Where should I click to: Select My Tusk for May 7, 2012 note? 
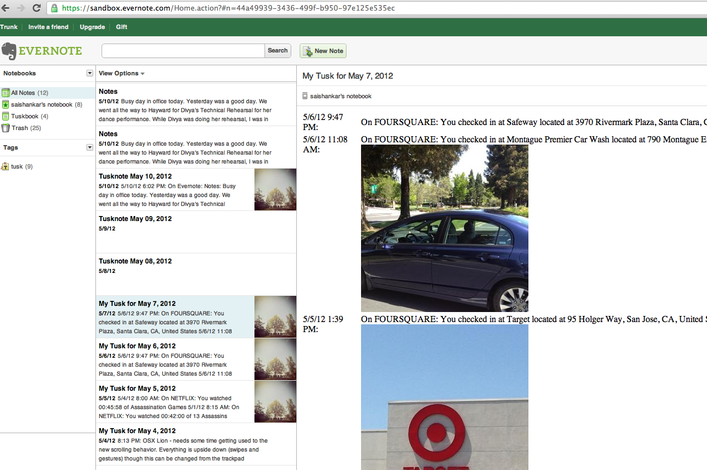click(196, 317)
